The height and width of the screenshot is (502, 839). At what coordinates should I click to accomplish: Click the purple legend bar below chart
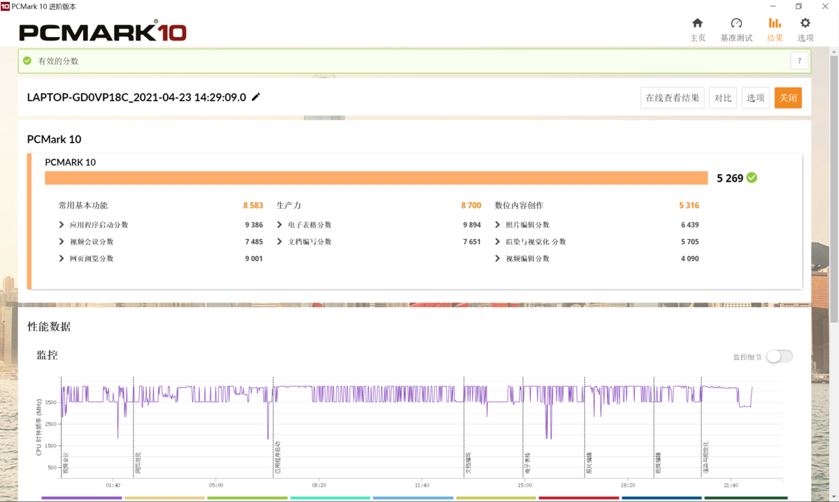(82, 499)
